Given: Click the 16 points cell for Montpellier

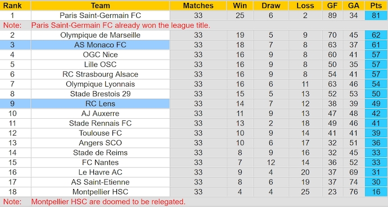Looking at the screenshot, I should (x=376, y=192).
